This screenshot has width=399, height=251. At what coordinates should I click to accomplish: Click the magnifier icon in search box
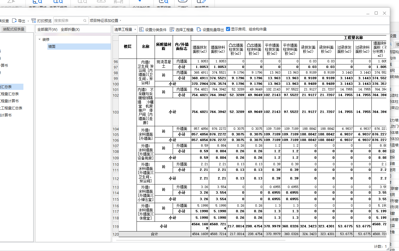tap(85, 20)
